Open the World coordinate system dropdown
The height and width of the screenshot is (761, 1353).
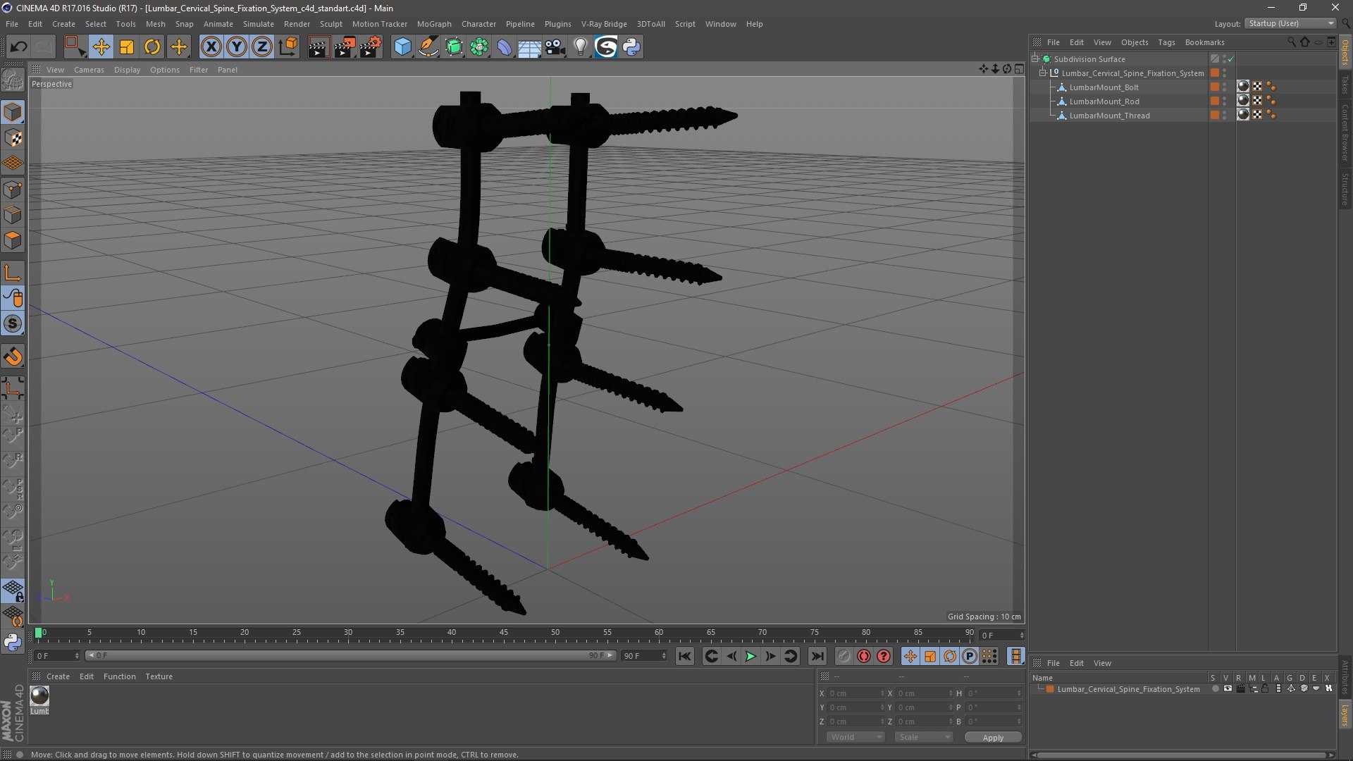pyautogui.click(x=855, y=737)
